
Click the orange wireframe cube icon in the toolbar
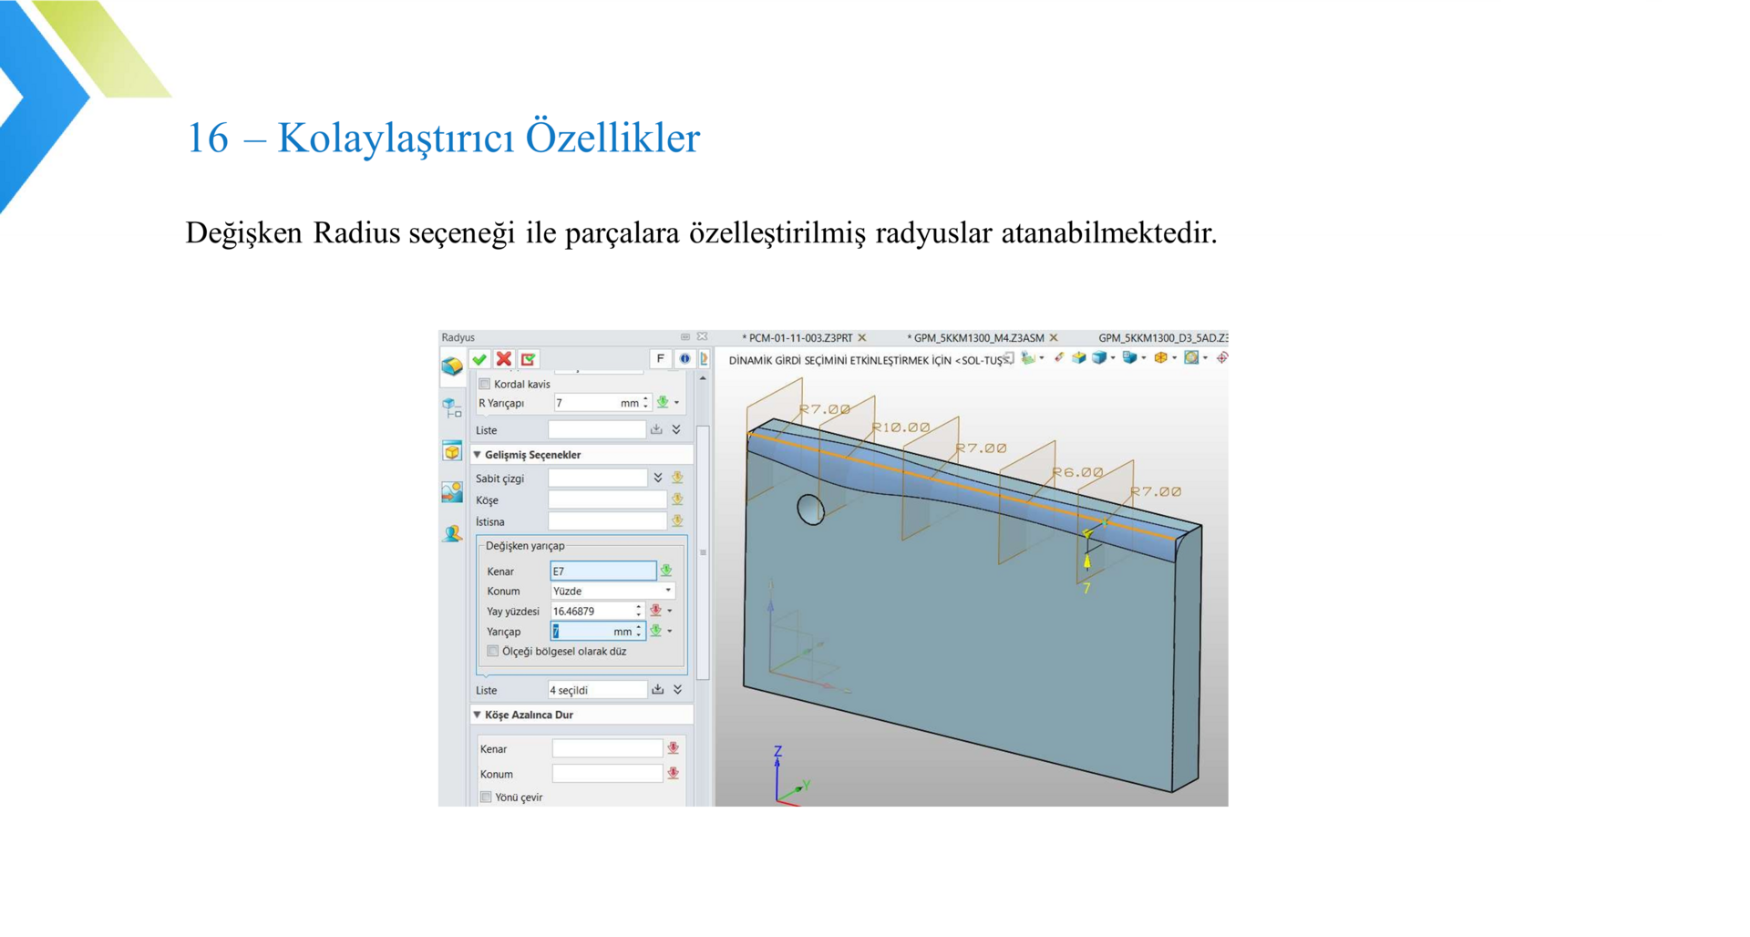click(x=1160, y=358)
